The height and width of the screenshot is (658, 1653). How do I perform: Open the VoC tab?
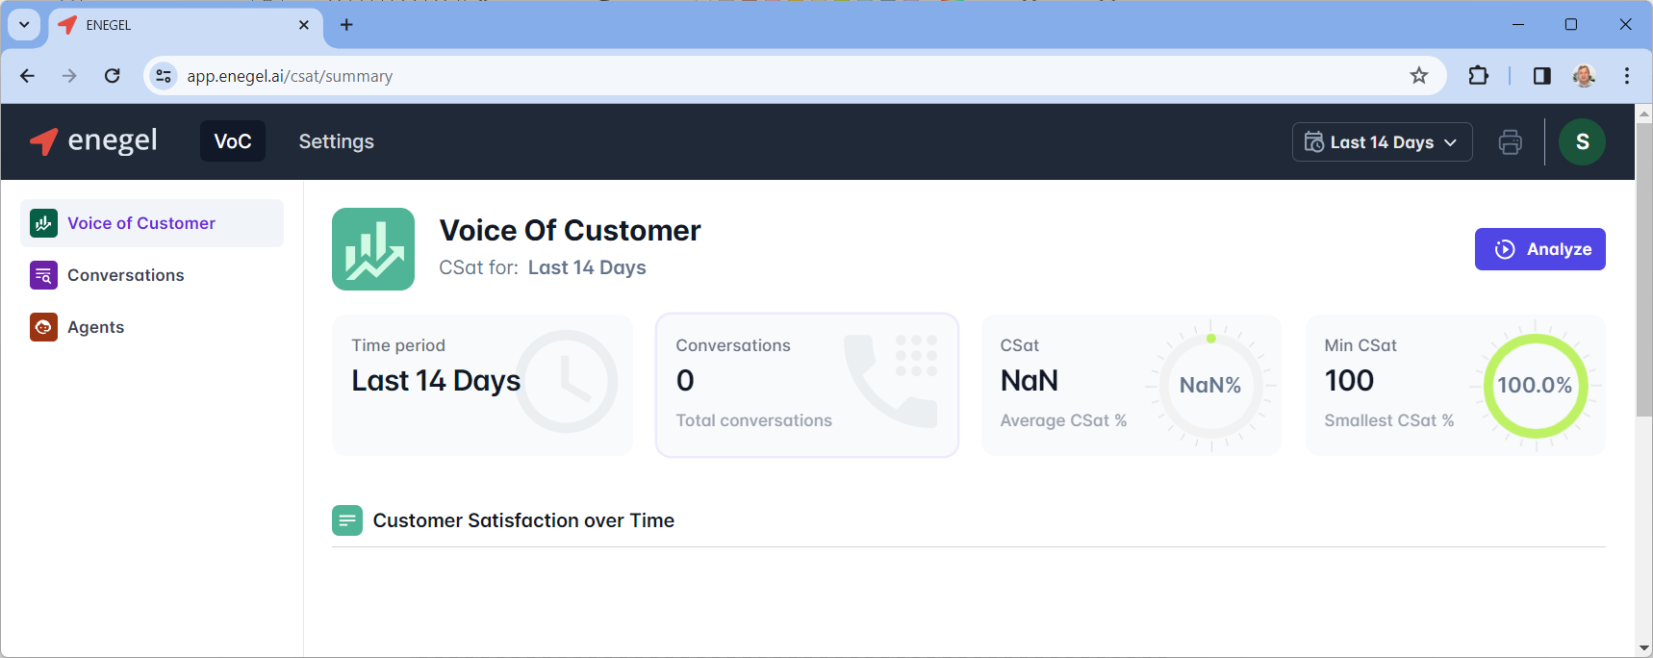coord(233,141)
